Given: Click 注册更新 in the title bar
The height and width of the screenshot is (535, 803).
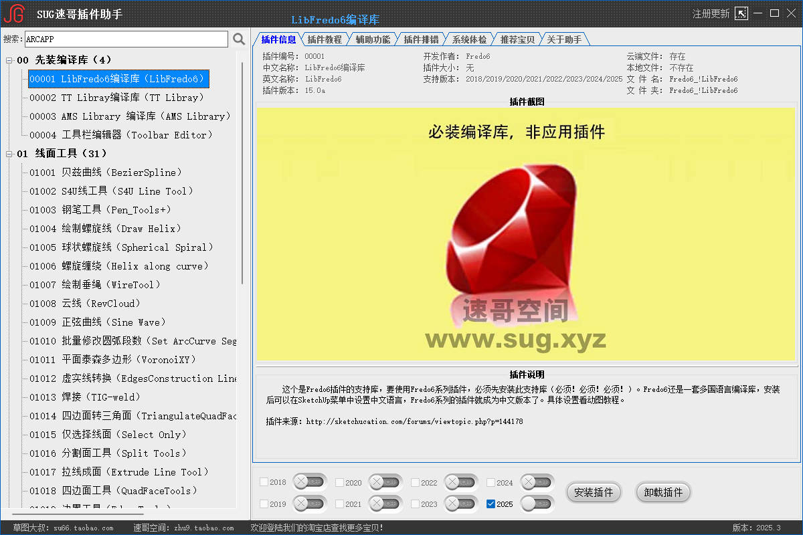Looking at the screenshot, I should [711, 13].
